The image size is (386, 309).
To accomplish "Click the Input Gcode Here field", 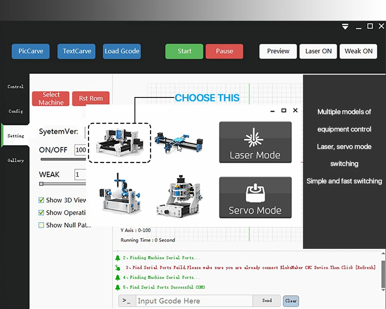I will 194,301.
